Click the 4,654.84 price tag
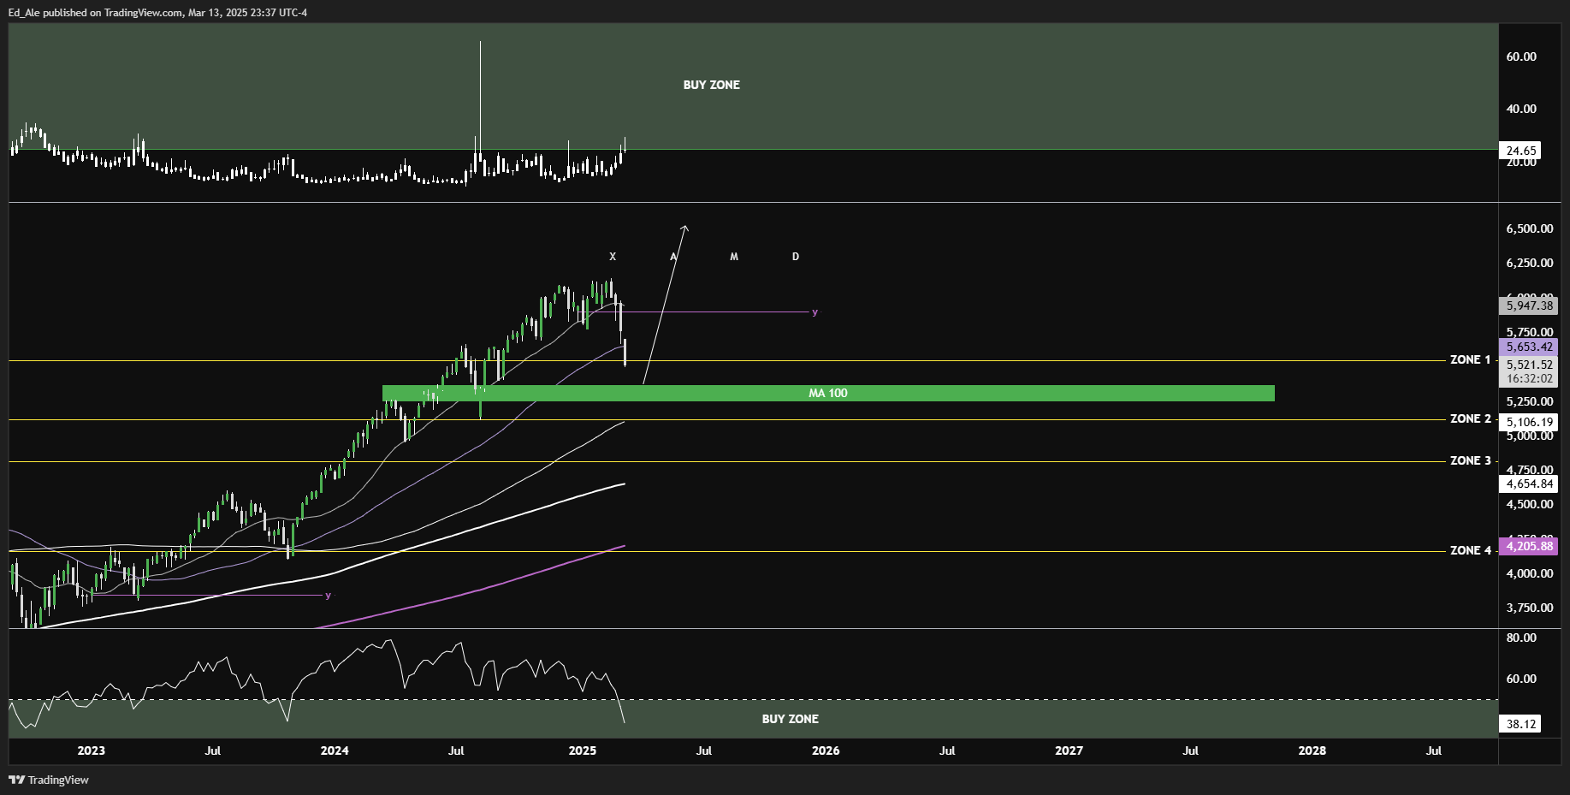This screenshot has height=795, width=1570. [x=1529, y=484]
